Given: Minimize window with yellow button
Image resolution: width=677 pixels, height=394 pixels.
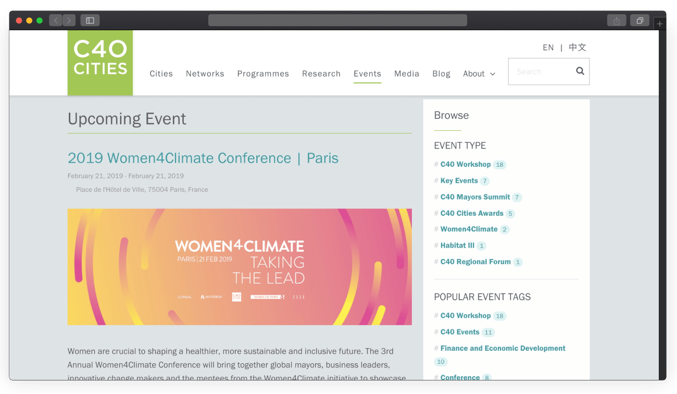Looking at the screenshot, I should tap(29, 20).
